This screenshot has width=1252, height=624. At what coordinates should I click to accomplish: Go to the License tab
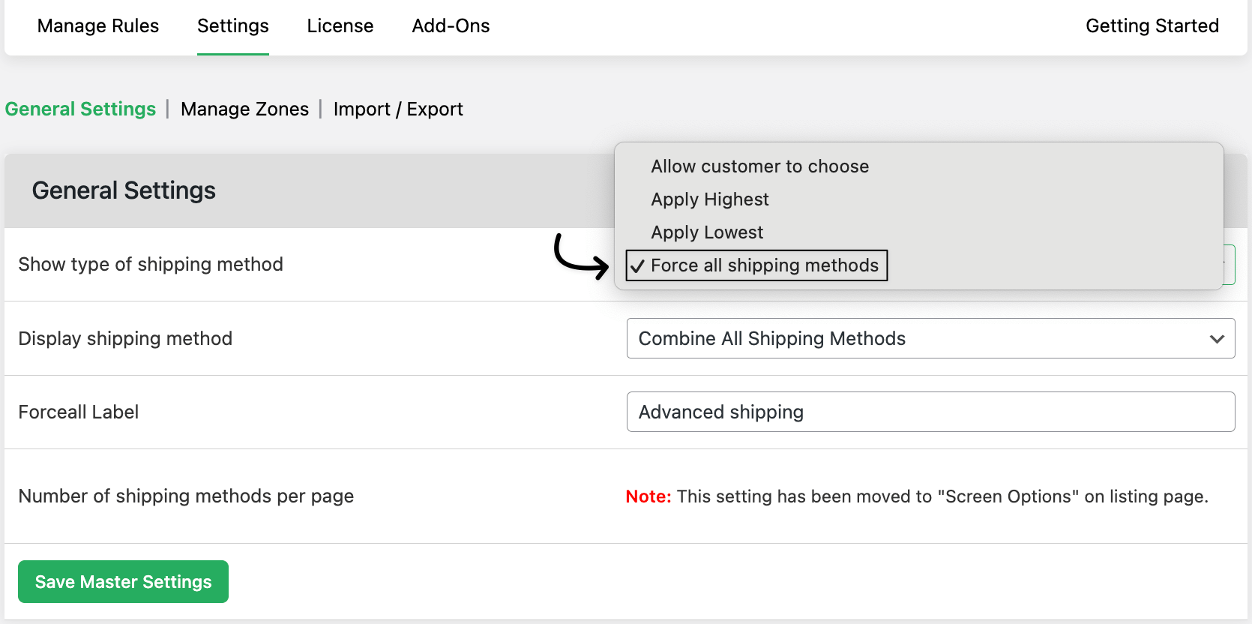(x=340, y=26)
